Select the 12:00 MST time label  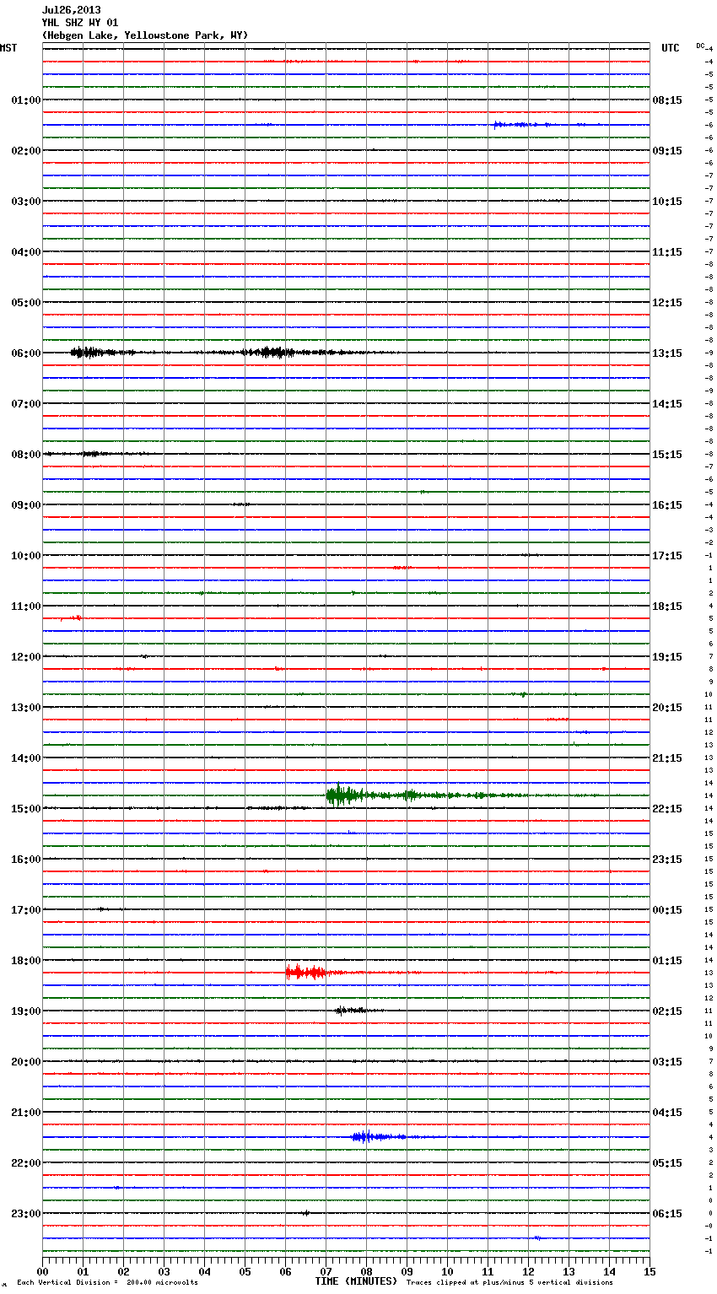(25, 657)
